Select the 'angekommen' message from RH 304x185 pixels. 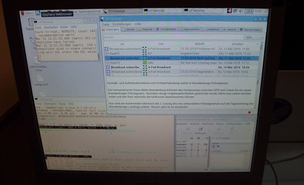(x=181, y=53)
